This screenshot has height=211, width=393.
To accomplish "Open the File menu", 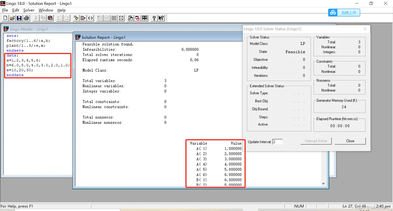I will click(x=5, y=10).
